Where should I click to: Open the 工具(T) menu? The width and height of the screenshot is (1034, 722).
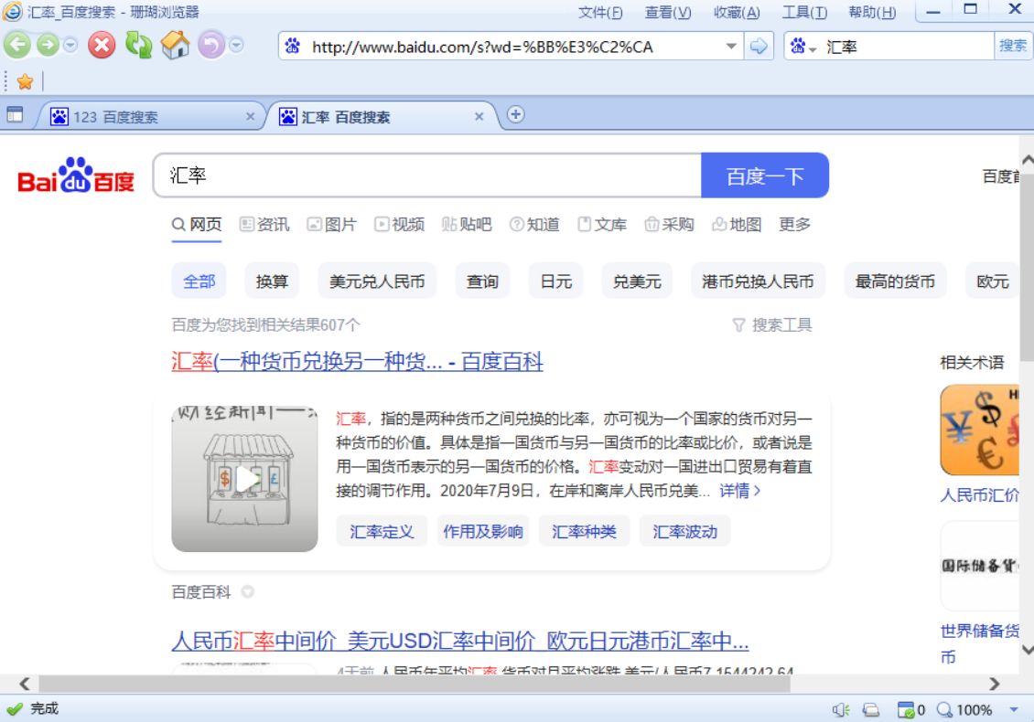(x=804, y=13)
